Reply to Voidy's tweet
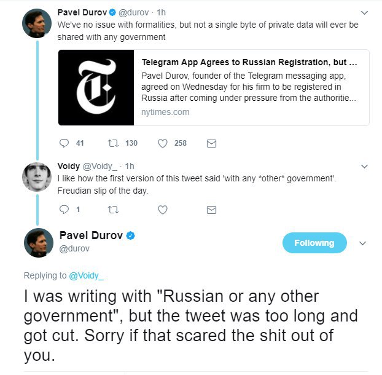Screen dimensions: 382x375 [64, 210]
